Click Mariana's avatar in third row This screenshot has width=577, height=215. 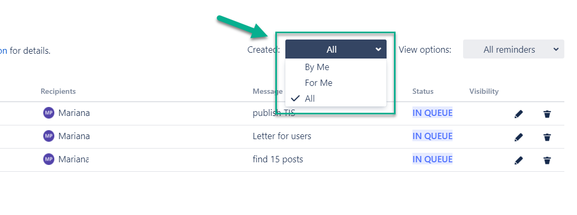click(49, 159)
